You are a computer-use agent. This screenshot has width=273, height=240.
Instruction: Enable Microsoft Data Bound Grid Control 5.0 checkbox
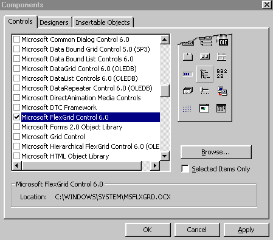pyautogui.click(x=16, y=49)
